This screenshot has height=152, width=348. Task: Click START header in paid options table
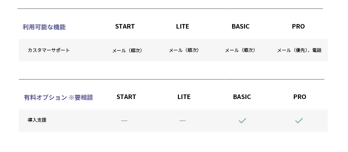[126, 97]
